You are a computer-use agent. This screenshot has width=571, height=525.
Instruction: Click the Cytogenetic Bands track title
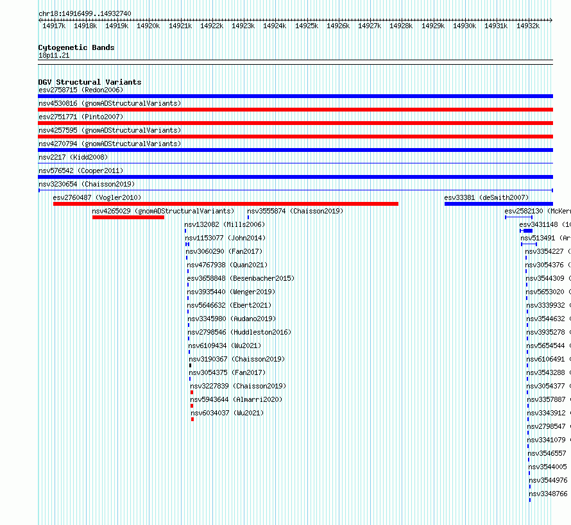coord(76,47)
